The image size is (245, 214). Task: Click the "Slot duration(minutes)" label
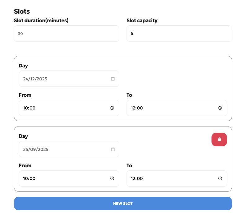(x=41, y=21)
